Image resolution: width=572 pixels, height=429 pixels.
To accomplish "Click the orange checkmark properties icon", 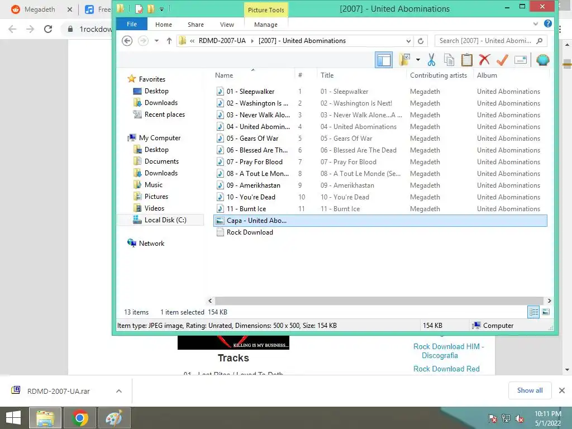I will coord(502,60).
